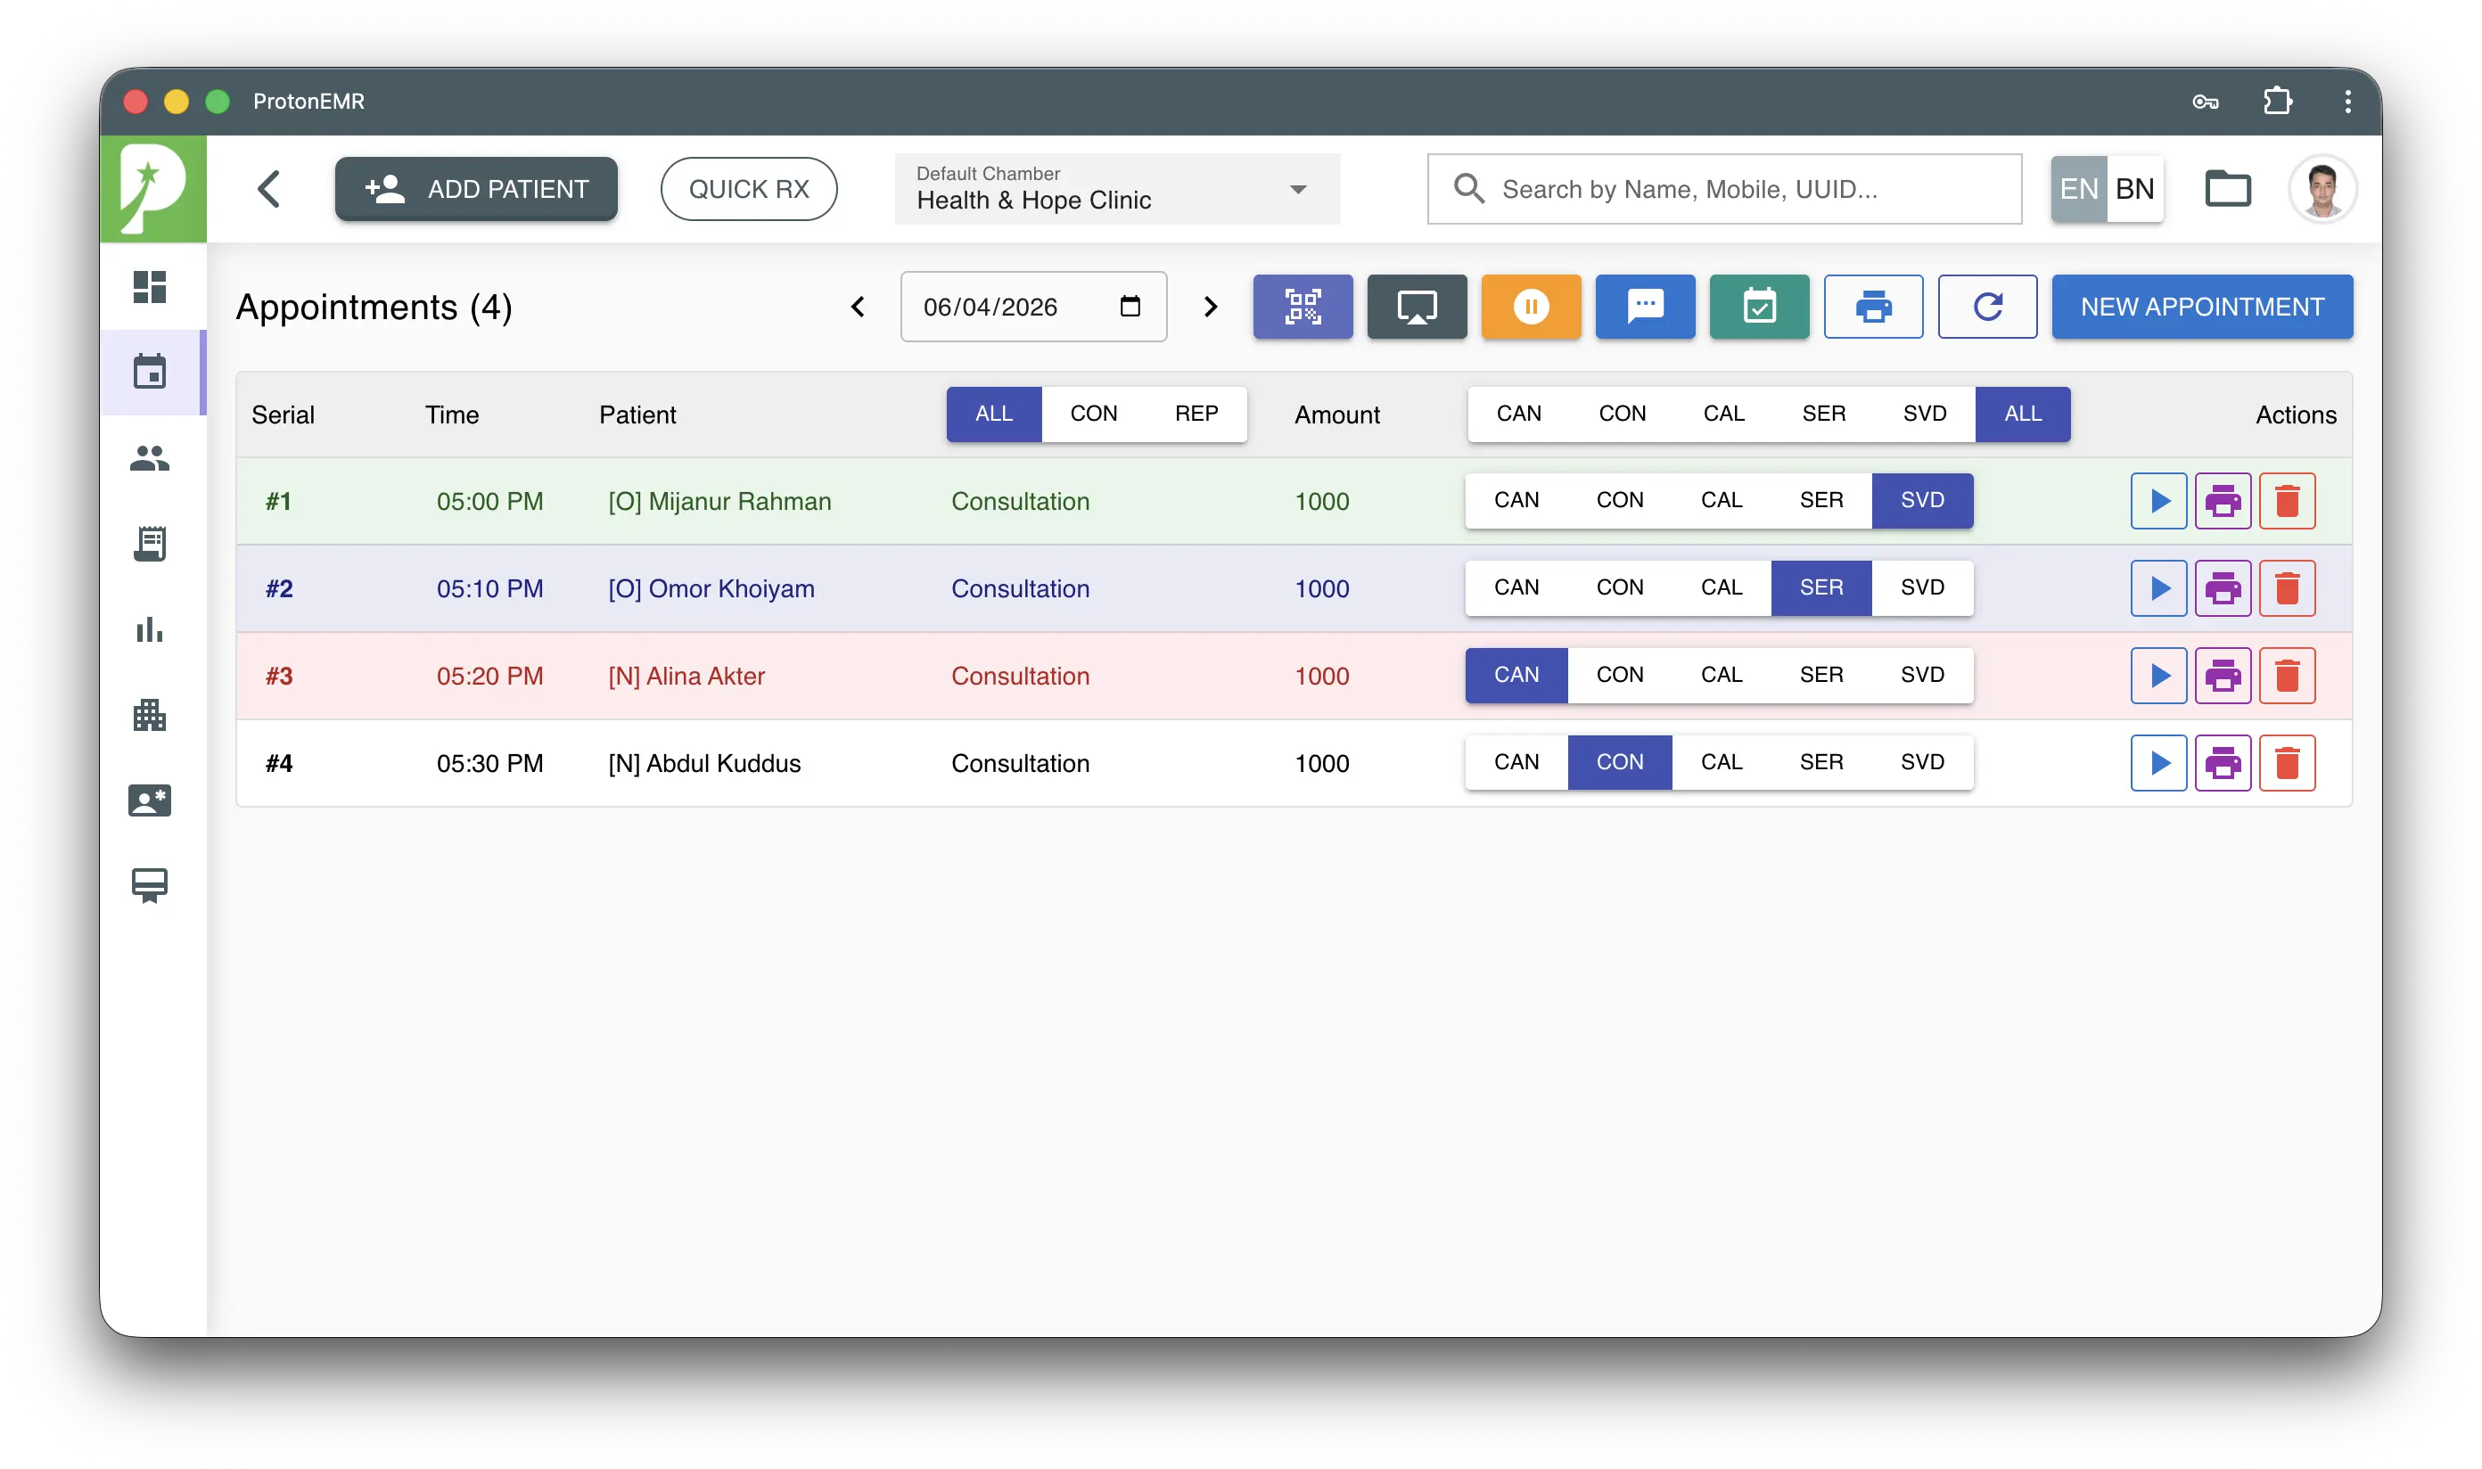The width and height of the screenshot is (2482, 1469).
Task: Delete Omor Khoiyam appointment
Action: tap(2287, 588)
